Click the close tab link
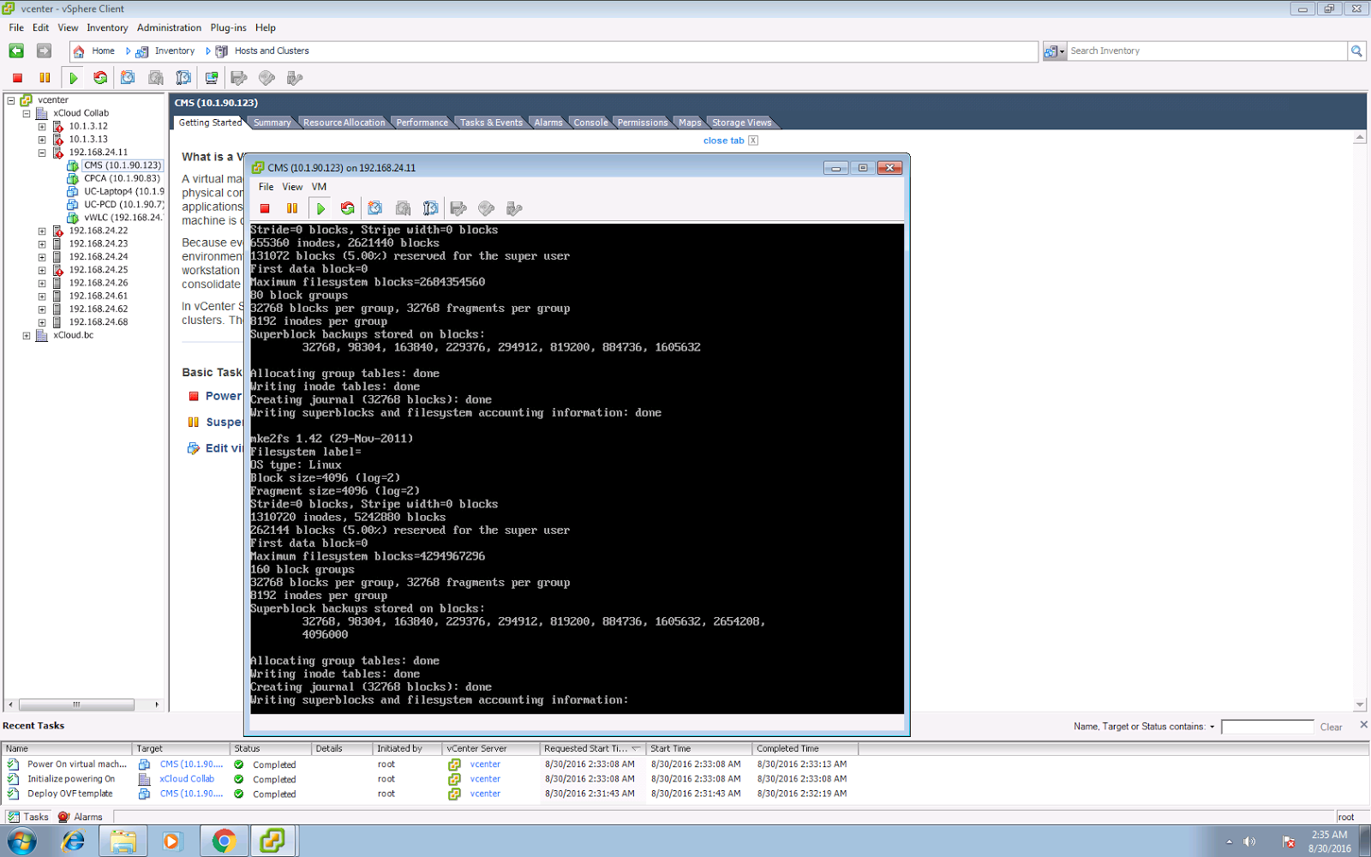1371x857 pixels. (724, 140)
